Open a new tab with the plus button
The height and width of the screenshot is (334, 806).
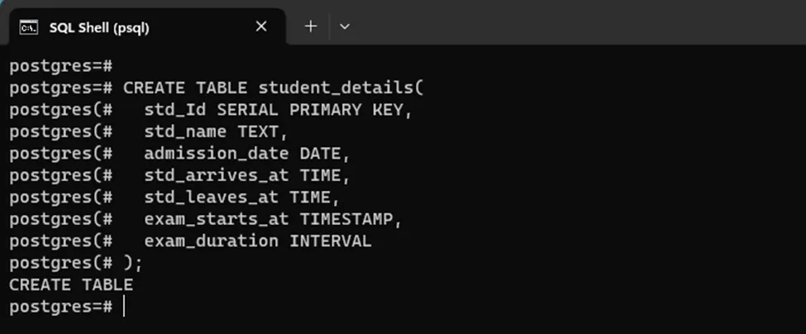pyautogui.click(x=311, y=26)
